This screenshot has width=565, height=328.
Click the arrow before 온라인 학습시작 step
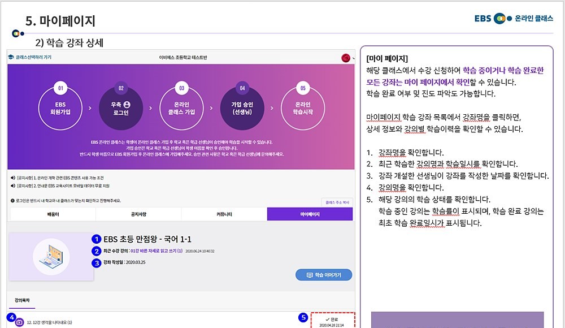tap(272, 106)
